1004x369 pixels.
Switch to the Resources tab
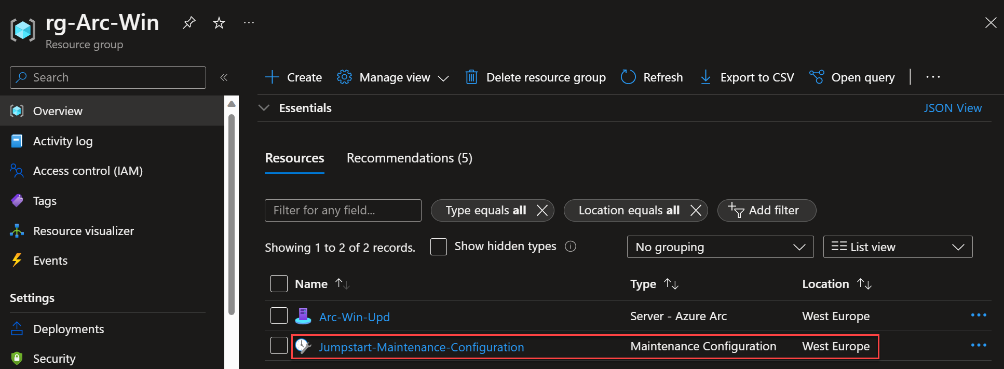click(294, 158)
